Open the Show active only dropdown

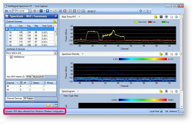click(55, 53)
